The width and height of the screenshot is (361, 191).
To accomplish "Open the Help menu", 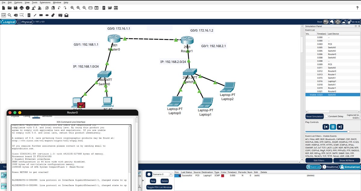I will (x=66, y=2).
